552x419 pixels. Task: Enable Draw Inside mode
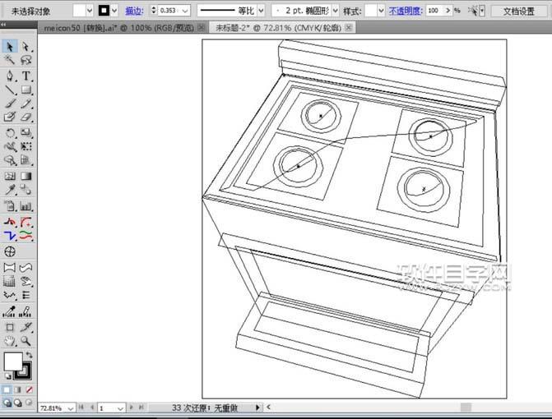[x=29, y=403]
